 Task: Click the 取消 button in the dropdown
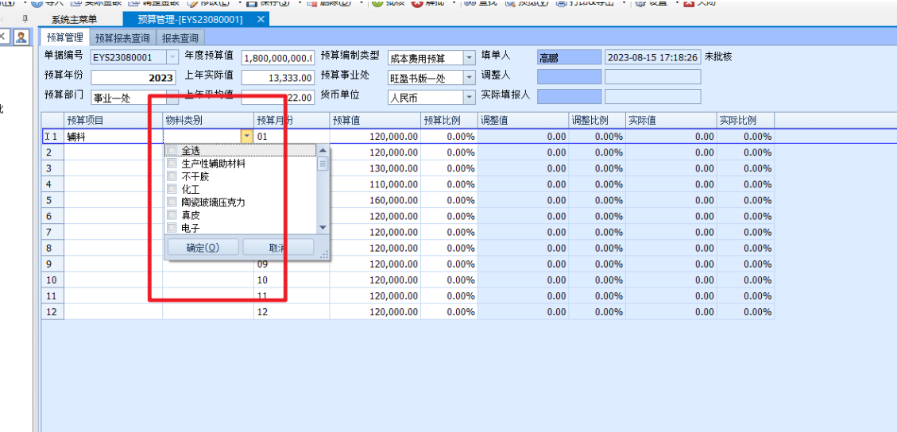coord(278,247)
